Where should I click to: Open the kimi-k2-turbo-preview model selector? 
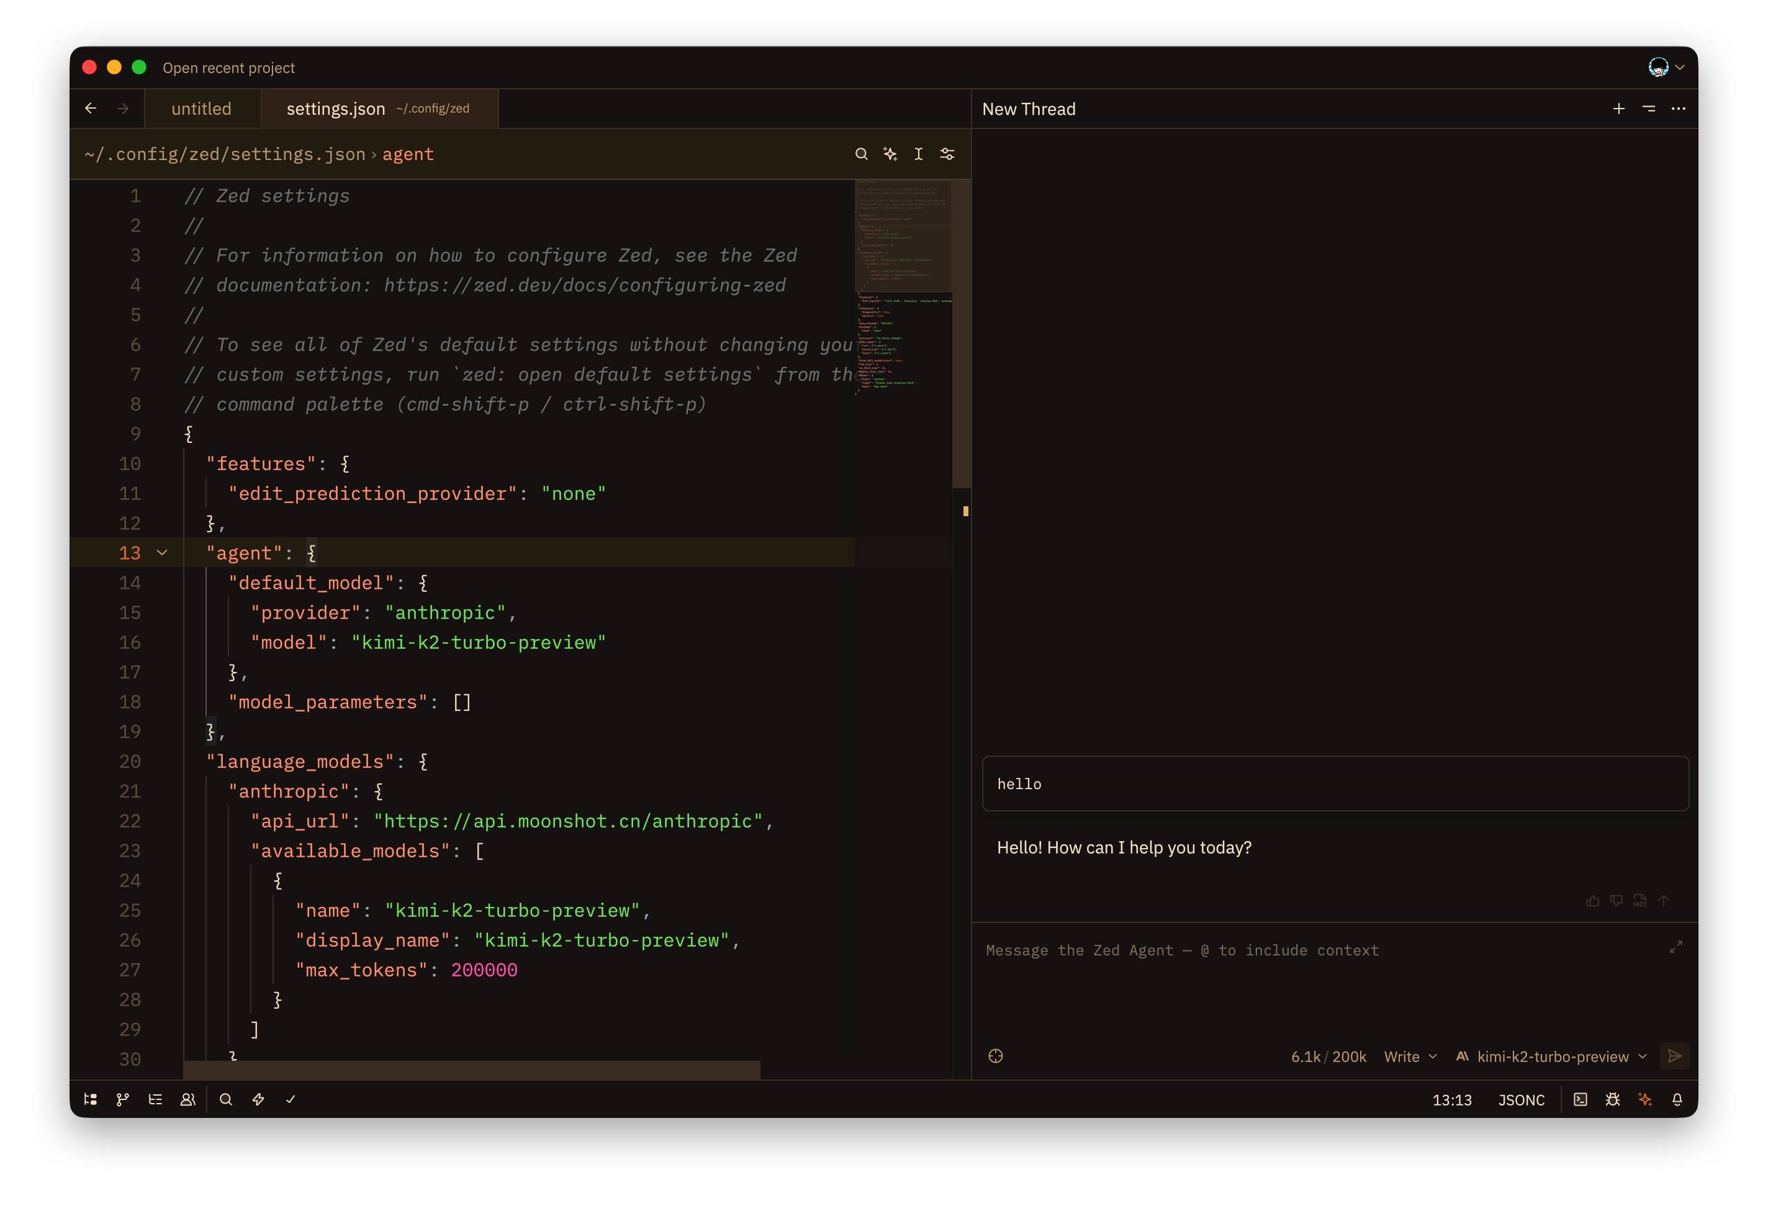click(x=1552, y=1057)
